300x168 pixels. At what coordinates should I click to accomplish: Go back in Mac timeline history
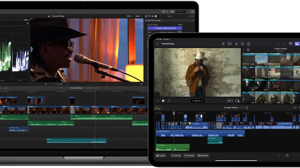[x=61, y=88]
